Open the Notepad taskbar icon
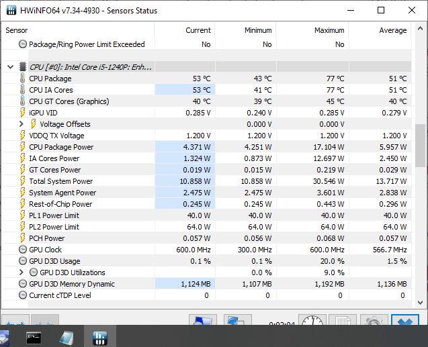 point(67,338)
